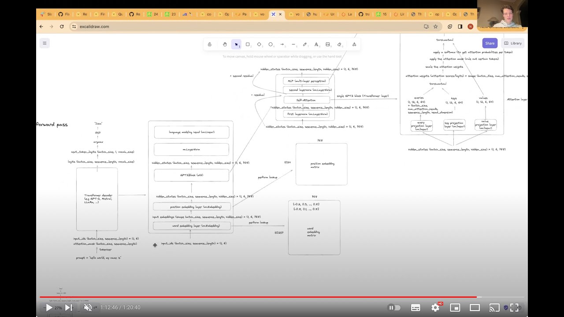Close the active Excalidraw browser tab

pos(280,14)
